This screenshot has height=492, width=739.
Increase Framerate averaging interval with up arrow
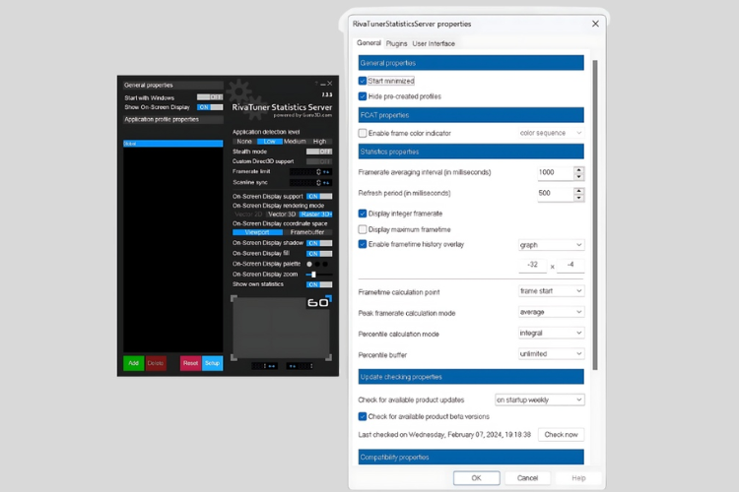tap(578, 170)
